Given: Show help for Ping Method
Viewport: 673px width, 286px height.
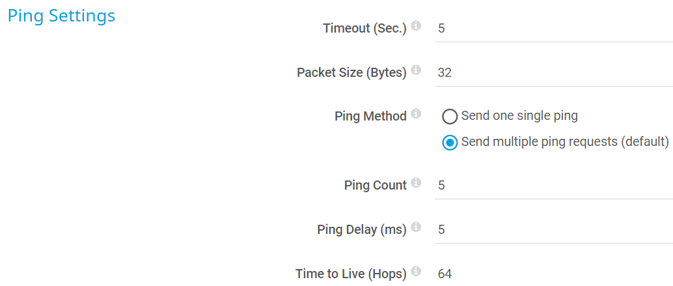Looking at the screenshot, I should pos(417,114).
